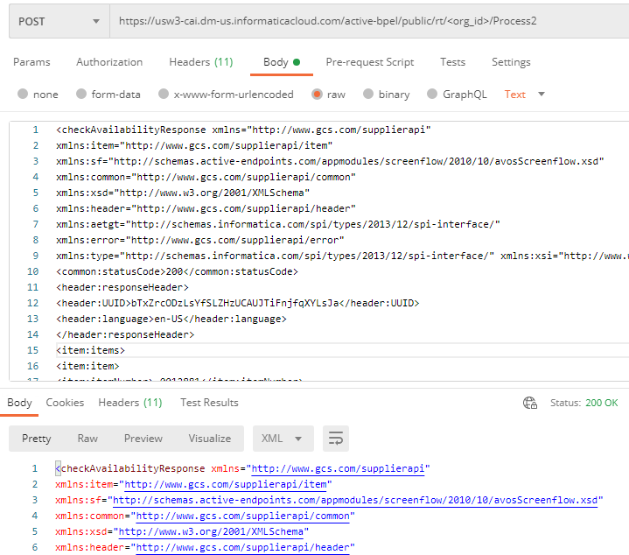Viewport: 629px width, 555px height.
Task: Switch to the Params tab
Action: click(x=31, y=62)
